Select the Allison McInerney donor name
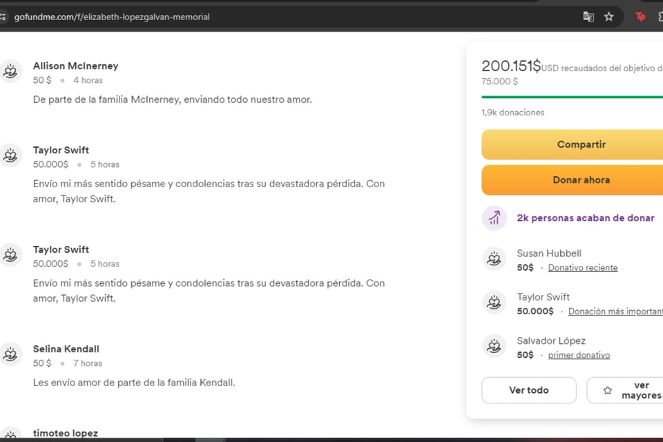The width and height of the screenshot is (663, 442). click(76, 66)
